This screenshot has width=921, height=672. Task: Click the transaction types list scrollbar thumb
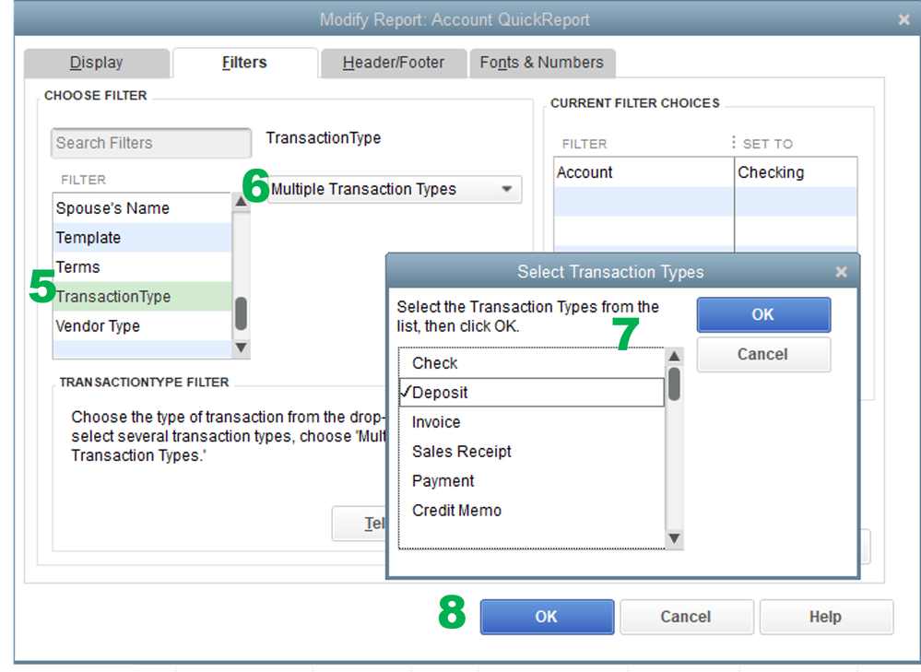click(674, 383)
